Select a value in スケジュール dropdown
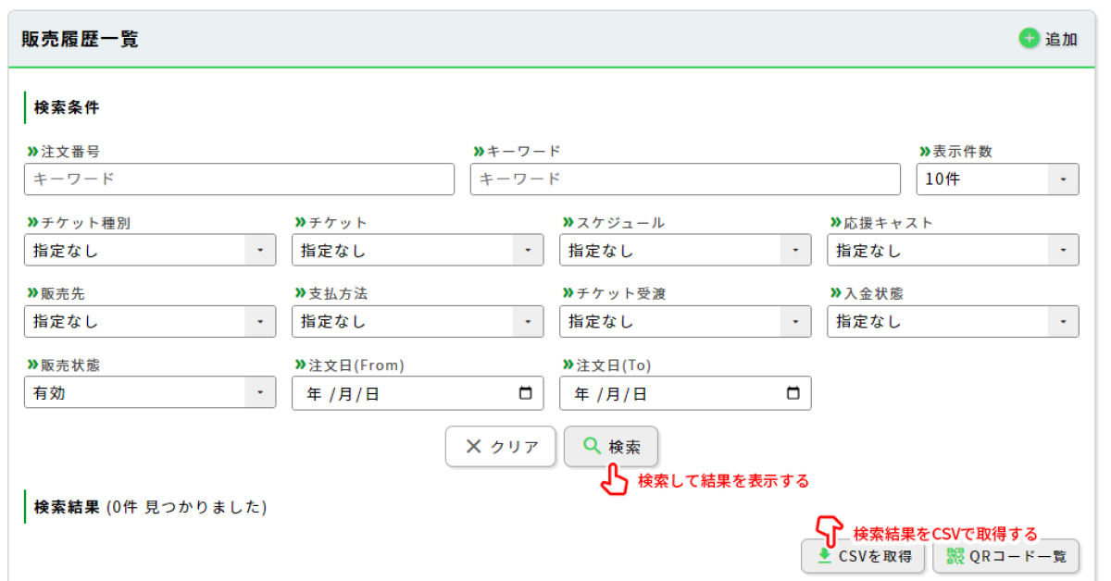 pyautogui.click(x=684, y=251)
